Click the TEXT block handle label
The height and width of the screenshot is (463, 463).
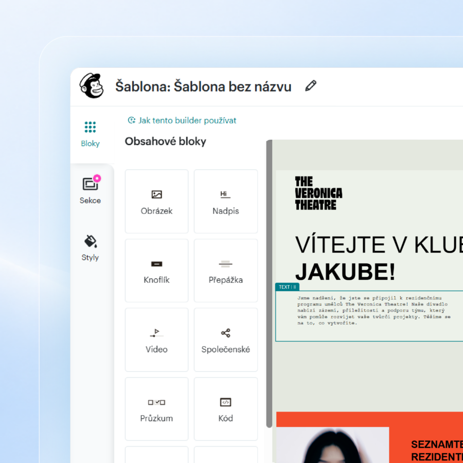pyautogui.click(x=287, y=287)
